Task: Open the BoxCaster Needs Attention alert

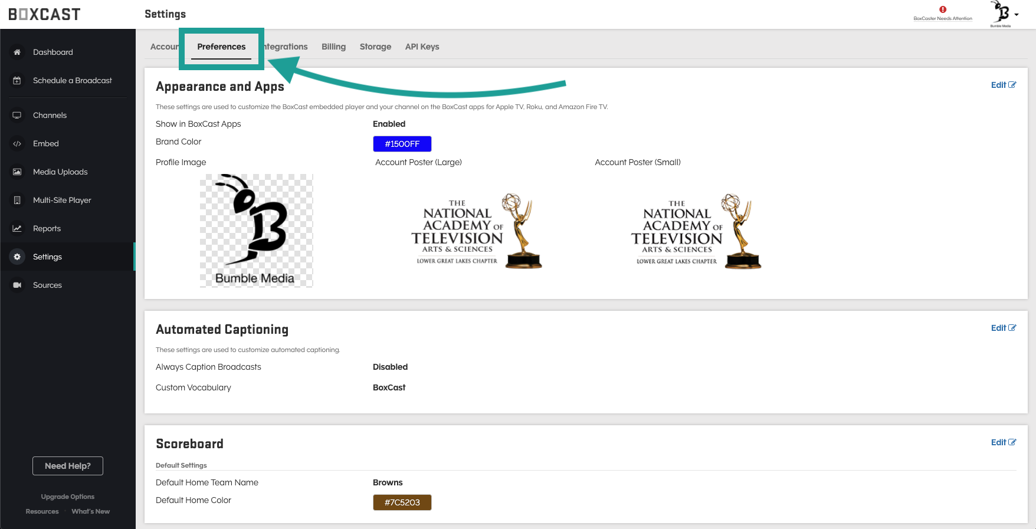Action: (942, 13)
